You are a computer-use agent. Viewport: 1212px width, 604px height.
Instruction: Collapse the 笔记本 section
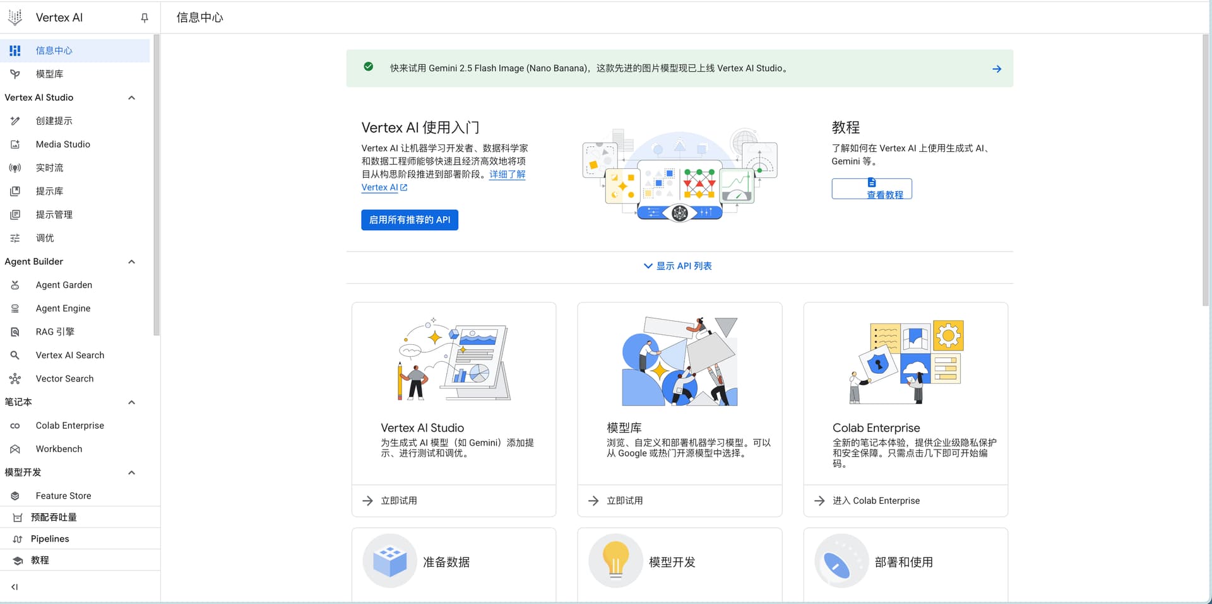(x=131, y=402)
